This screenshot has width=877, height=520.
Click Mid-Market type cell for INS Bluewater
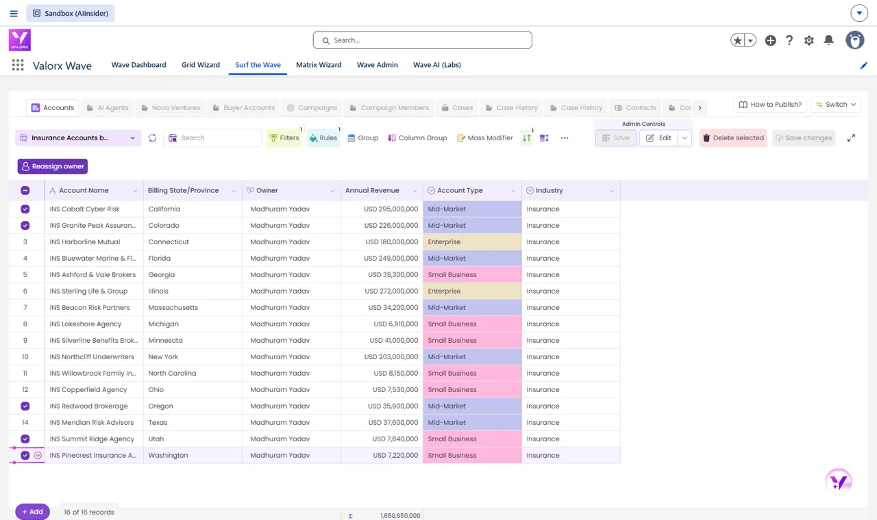coord(472,258)
